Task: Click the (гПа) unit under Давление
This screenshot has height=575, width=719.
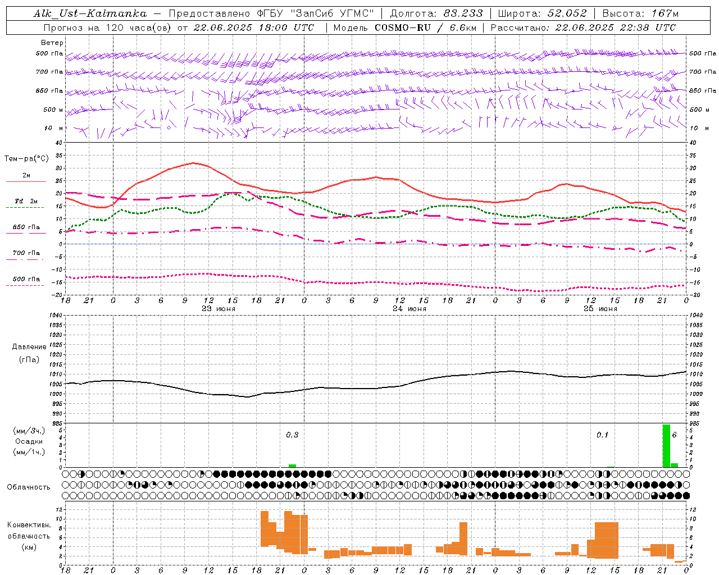Action: point(29,359)
